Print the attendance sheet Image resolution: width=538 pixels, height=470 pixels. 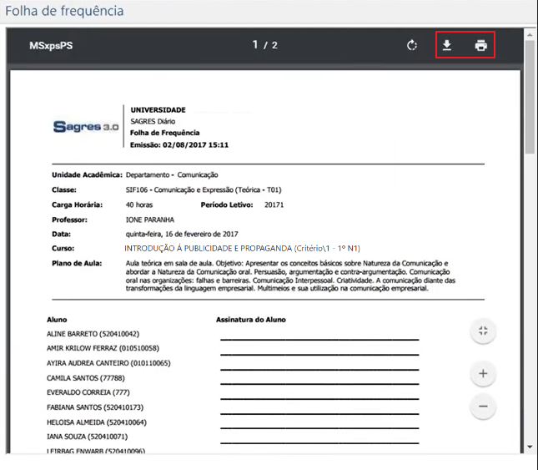pyautogui.click(x=480, y=45)
